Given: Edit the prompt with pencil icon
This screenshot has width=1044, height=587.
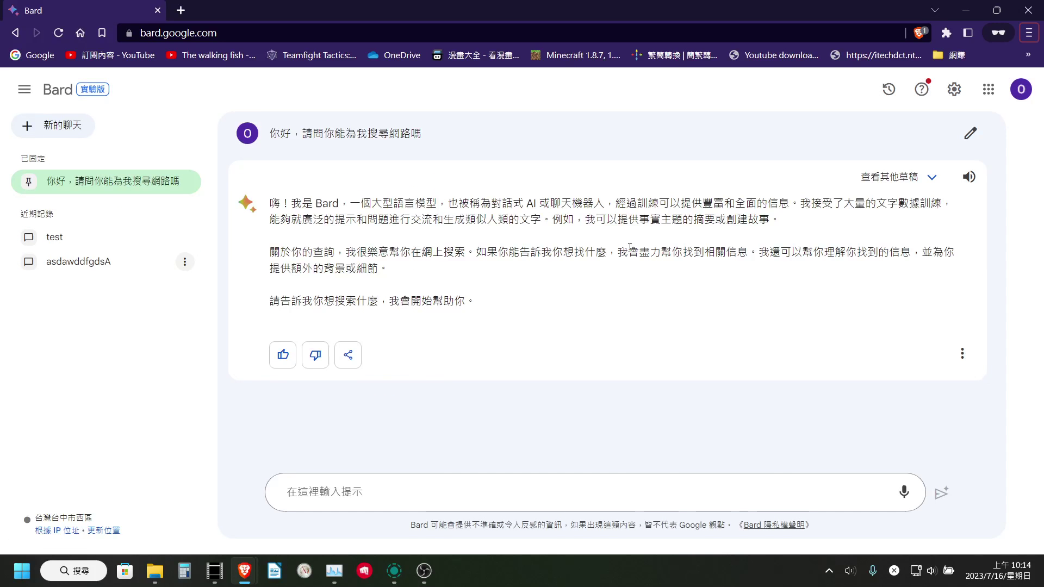Looking at the screenshot, I should pos(971,133).
